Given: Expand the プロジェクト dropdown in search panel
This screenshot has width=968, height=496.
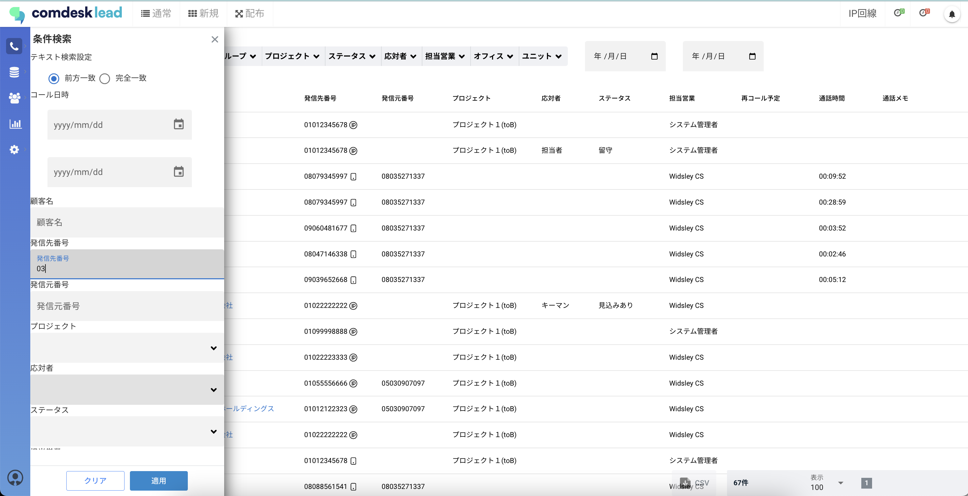Looking at the screenshot, I should coord(127,348).
